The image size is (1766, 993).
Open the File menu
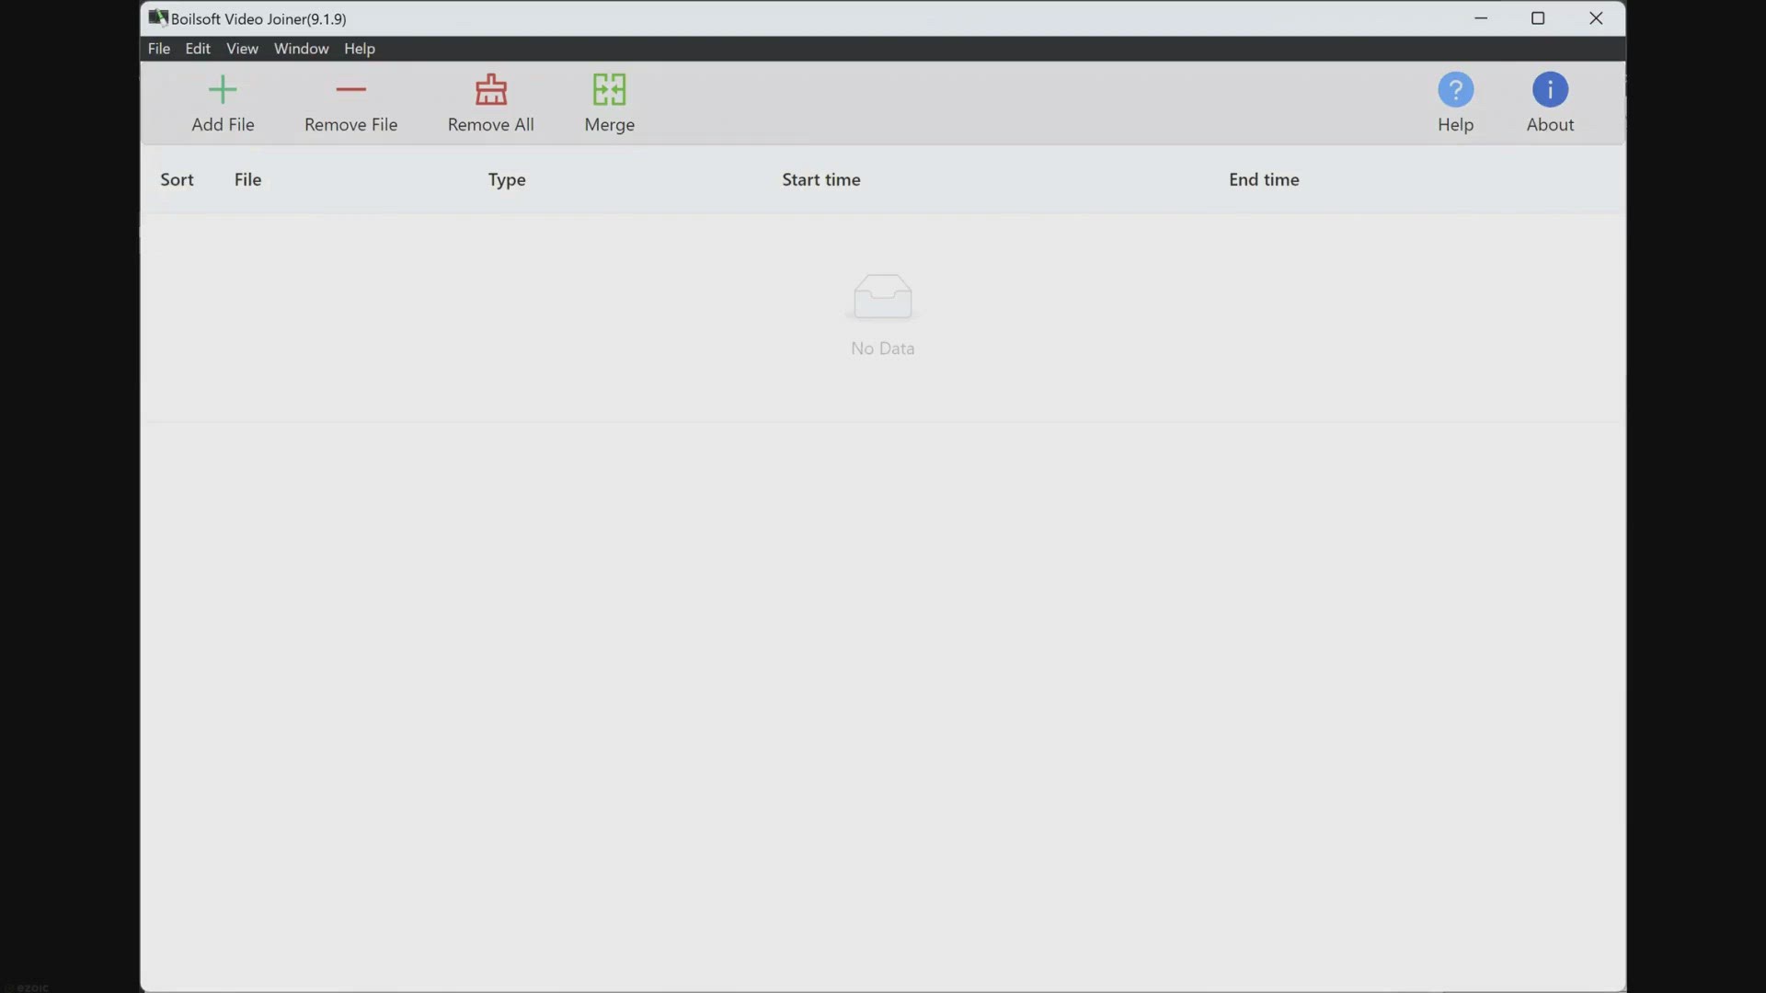coord(159,49)
